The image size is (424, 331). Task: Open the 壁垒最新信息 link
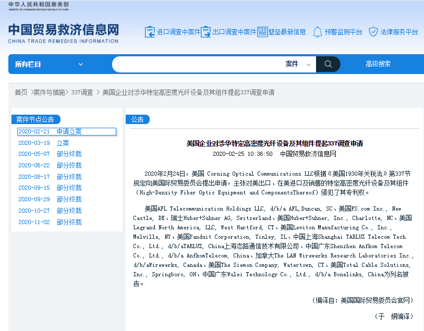(287, 32)
